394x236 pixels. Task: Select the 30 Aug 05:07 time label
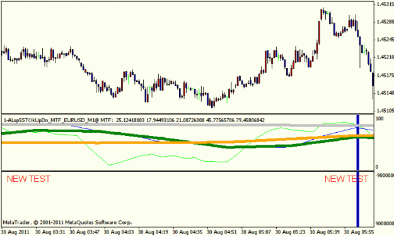point(256,232)
